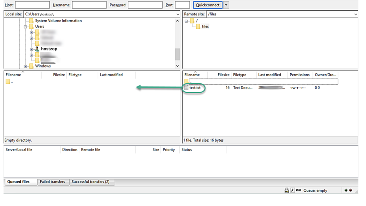The width and height of the screenshot is (366, 206).
Task: Switch to the Failed transfers tab
Action: (52, 182)
